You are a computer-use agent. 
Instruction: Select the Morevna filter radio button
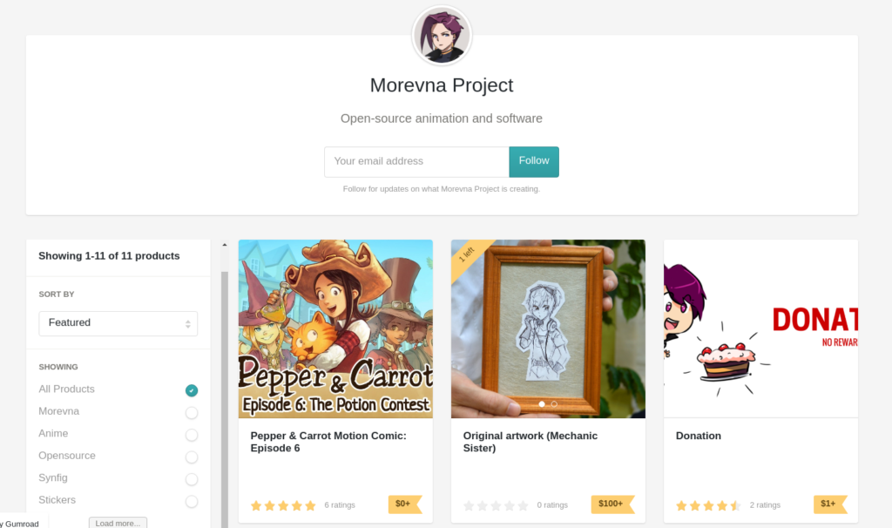tap(192, 412)
